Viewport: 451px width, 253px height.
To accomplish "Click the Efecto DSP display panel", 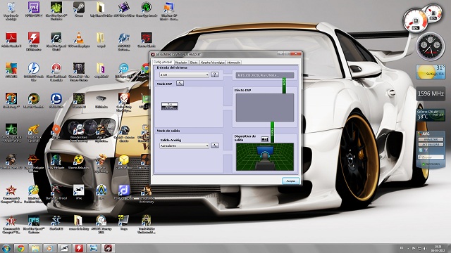I will coord(265,108).
